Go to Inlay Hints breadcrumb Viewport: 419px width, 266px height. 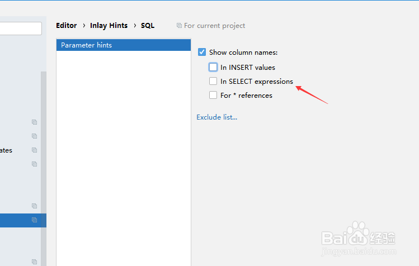(109, 25)
